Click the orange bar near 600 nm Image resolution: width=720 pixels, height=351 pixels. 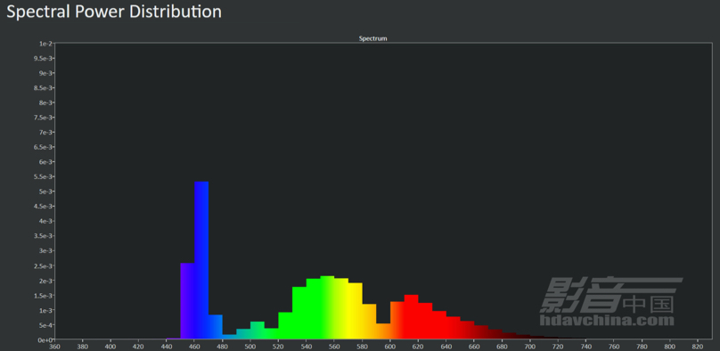(397, 320)
